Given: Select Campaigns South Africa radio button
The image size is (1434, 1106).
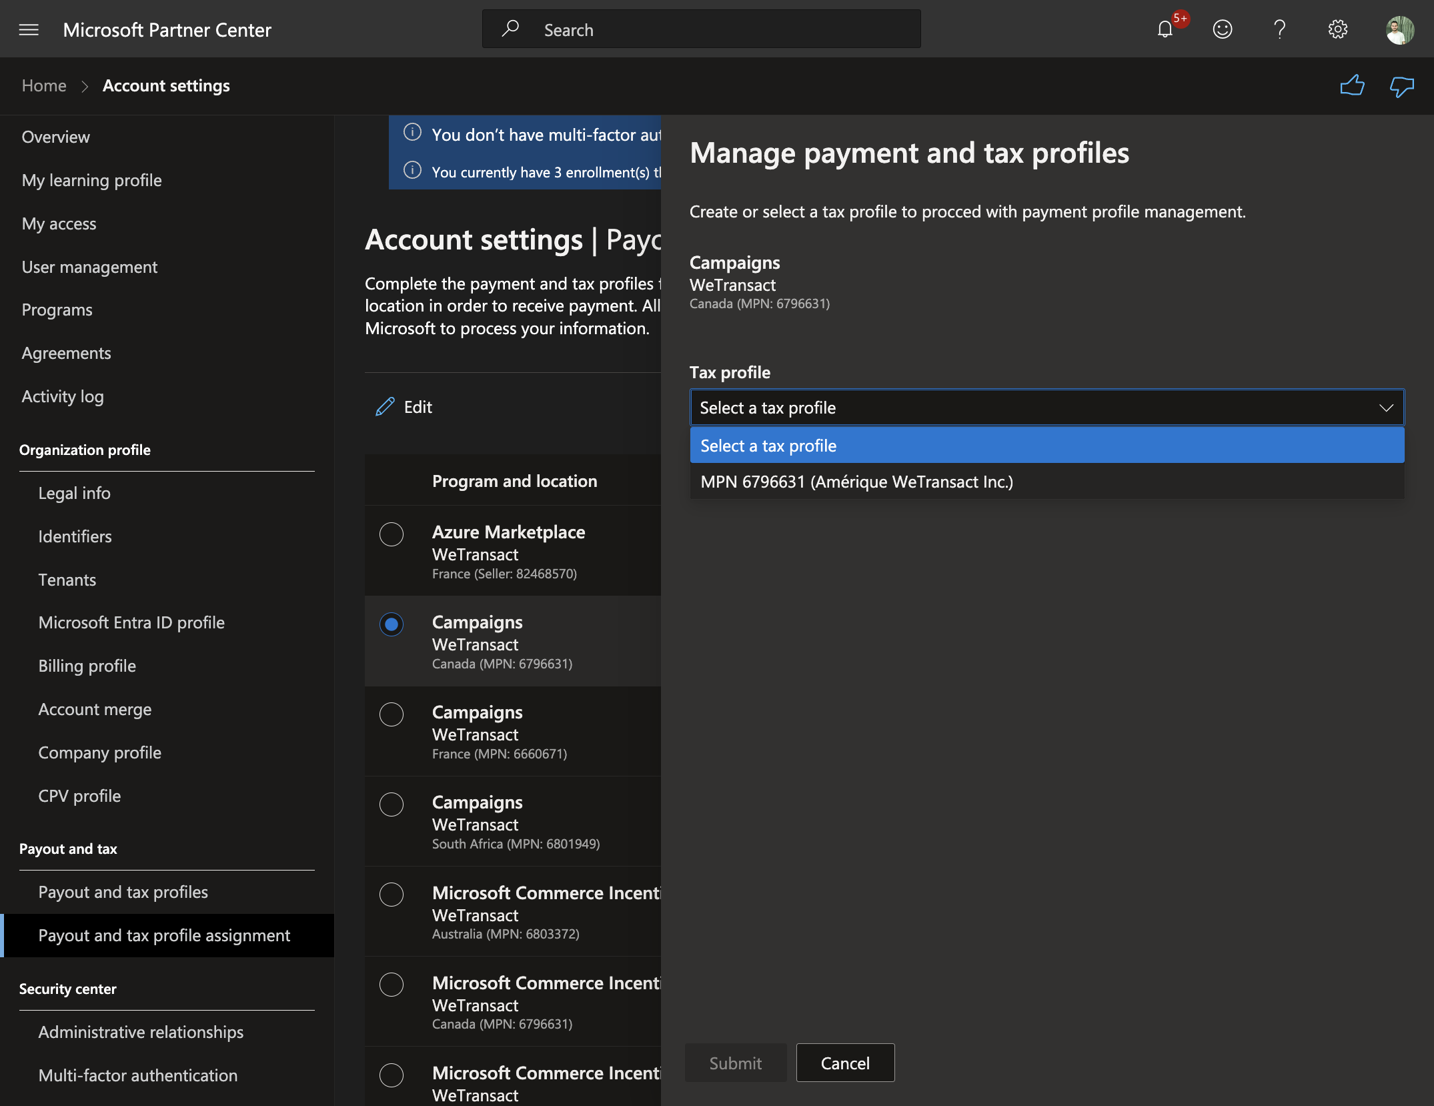Looking at the screenshot, I should coord(392,804).
